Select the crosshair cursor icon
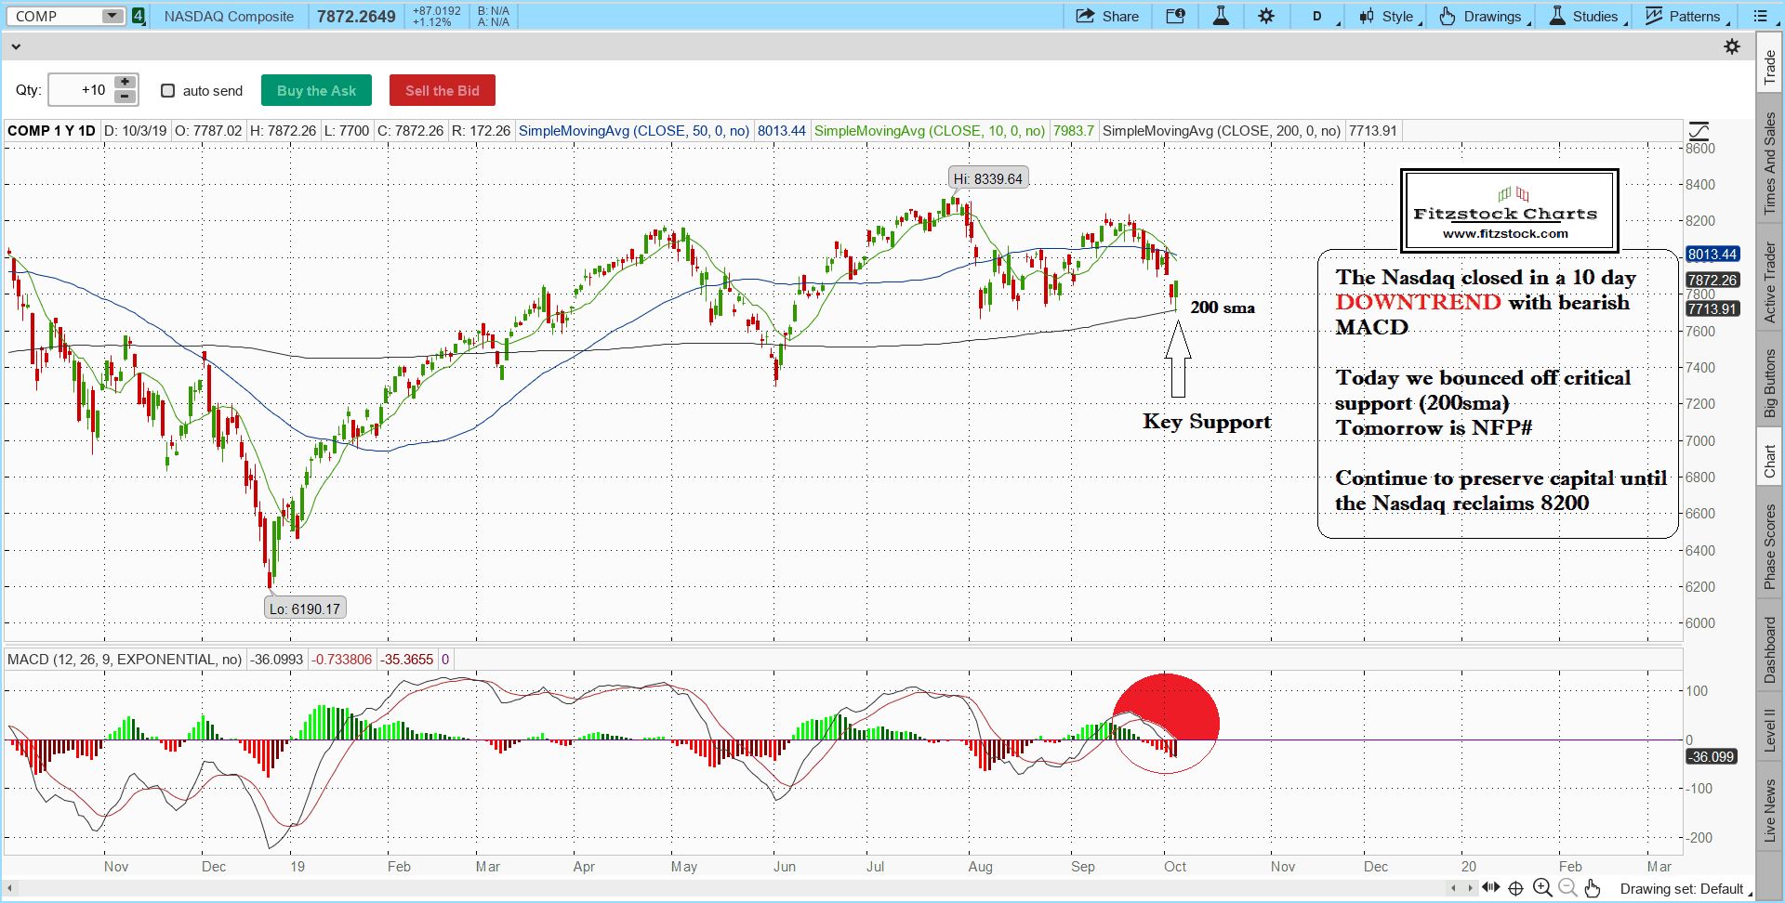 1515,888
